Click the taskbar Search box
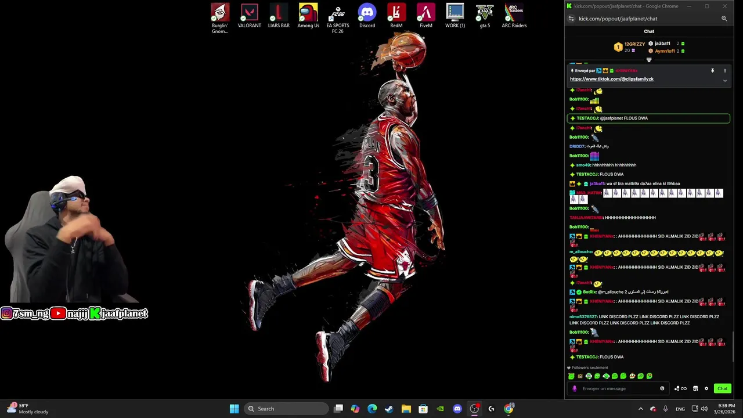Screen dimensions: 743x418 (286, 409)
